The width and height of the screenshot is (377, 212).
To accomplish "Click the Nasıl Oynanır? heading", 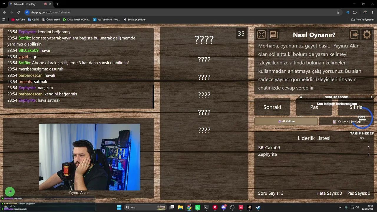I will tap(314, 35).
